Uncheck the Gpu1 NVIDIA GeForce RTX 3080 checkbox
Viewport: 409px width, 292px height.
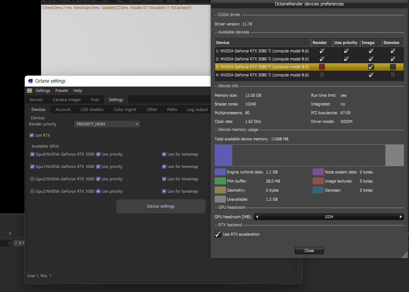pyautogui.click(x=32, y=167)
